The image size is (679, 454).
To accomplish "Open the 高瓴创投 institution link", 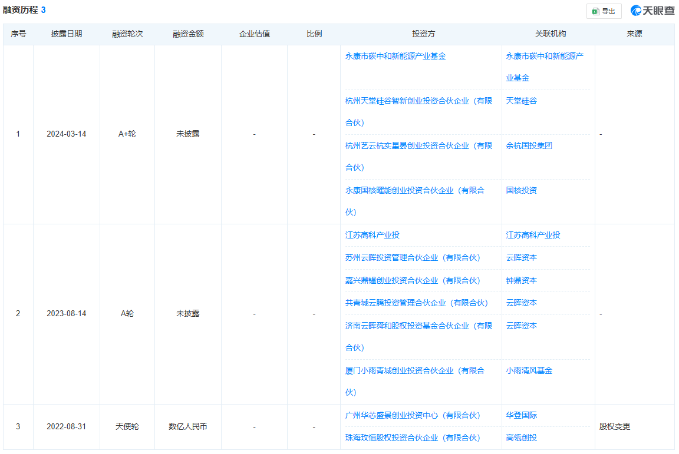I will pyautogui.click(x=522, y=438).
